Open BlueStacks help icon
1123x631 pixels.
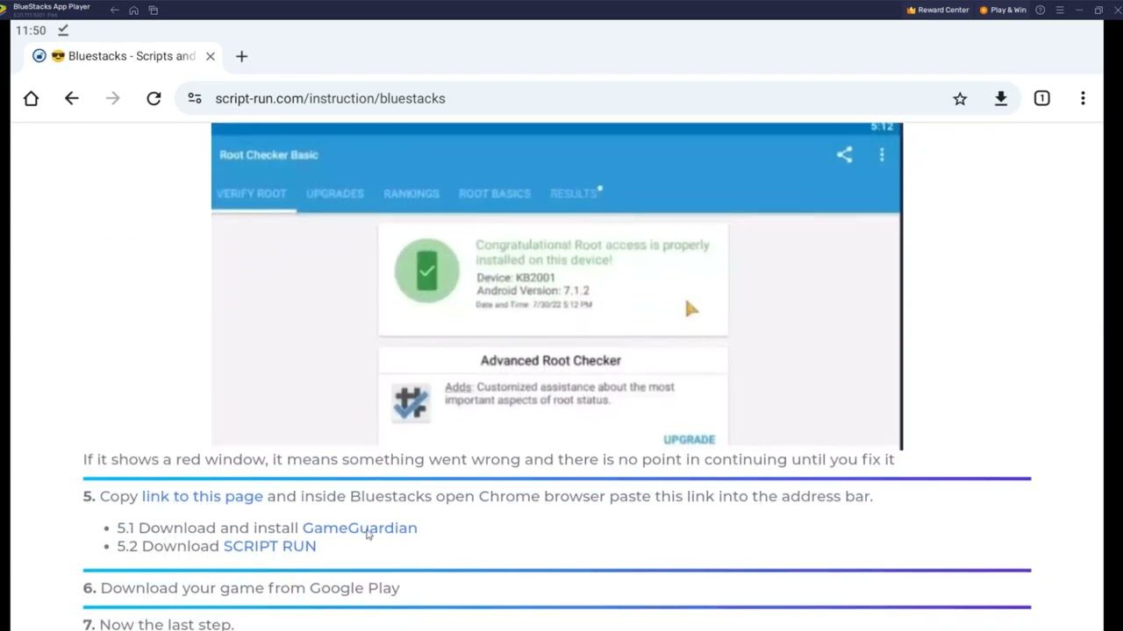coord(1041,11)
